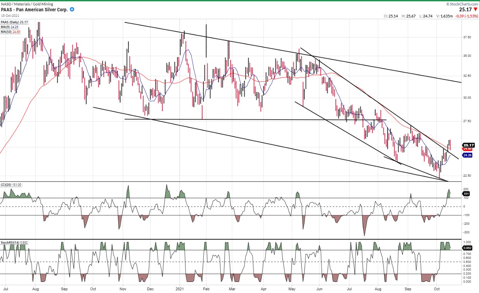Click the red 24.86 MA(50) axis tag
This screenshot has height=293, width=480.
tap(468, 149)
